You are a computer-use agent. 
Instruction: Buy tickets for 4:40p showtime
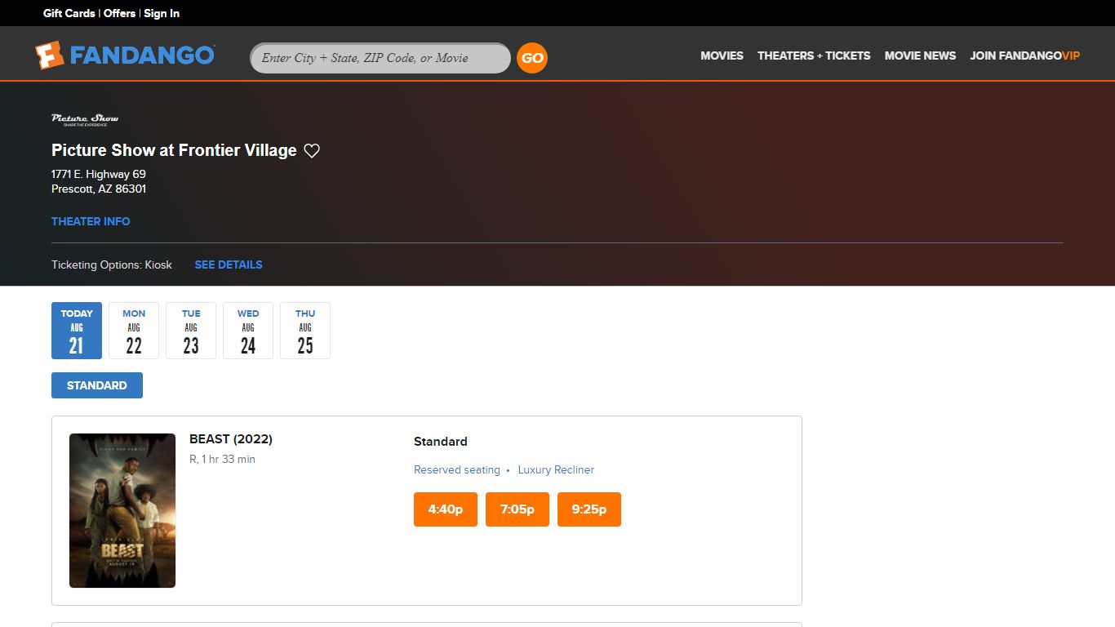(x=446, y=509)
